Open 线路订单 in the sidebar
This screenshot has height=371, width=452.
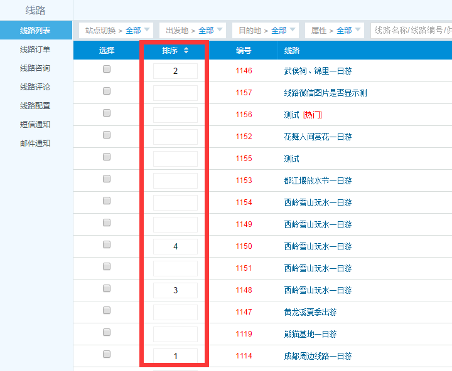(x=35, y=50)
